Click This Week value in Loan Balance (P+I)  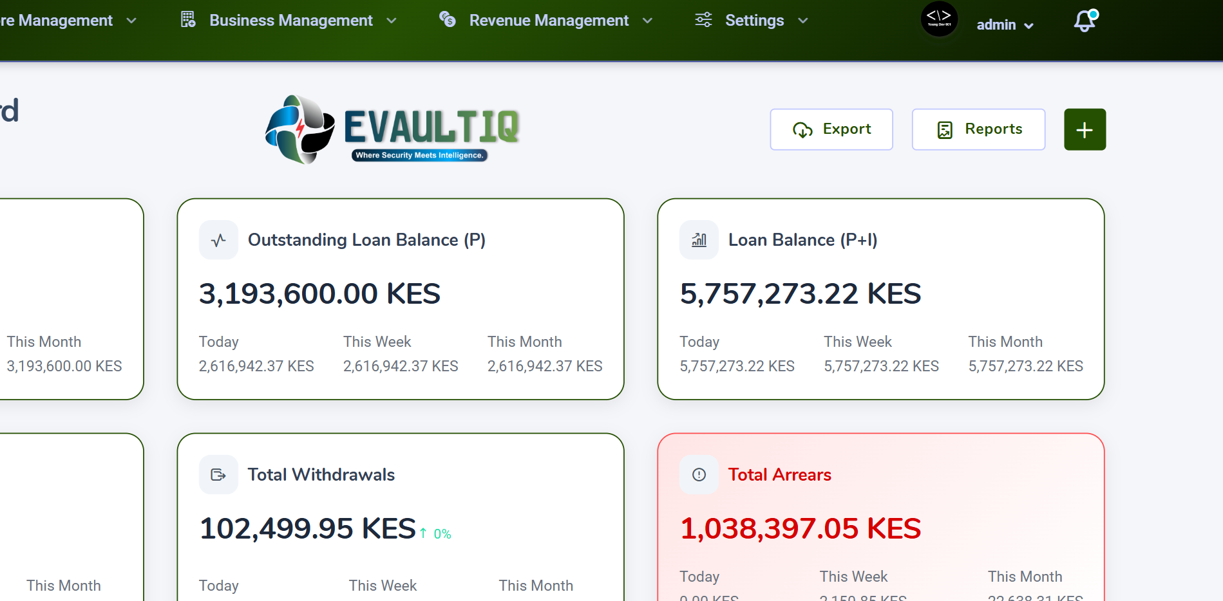pos(881,366)
